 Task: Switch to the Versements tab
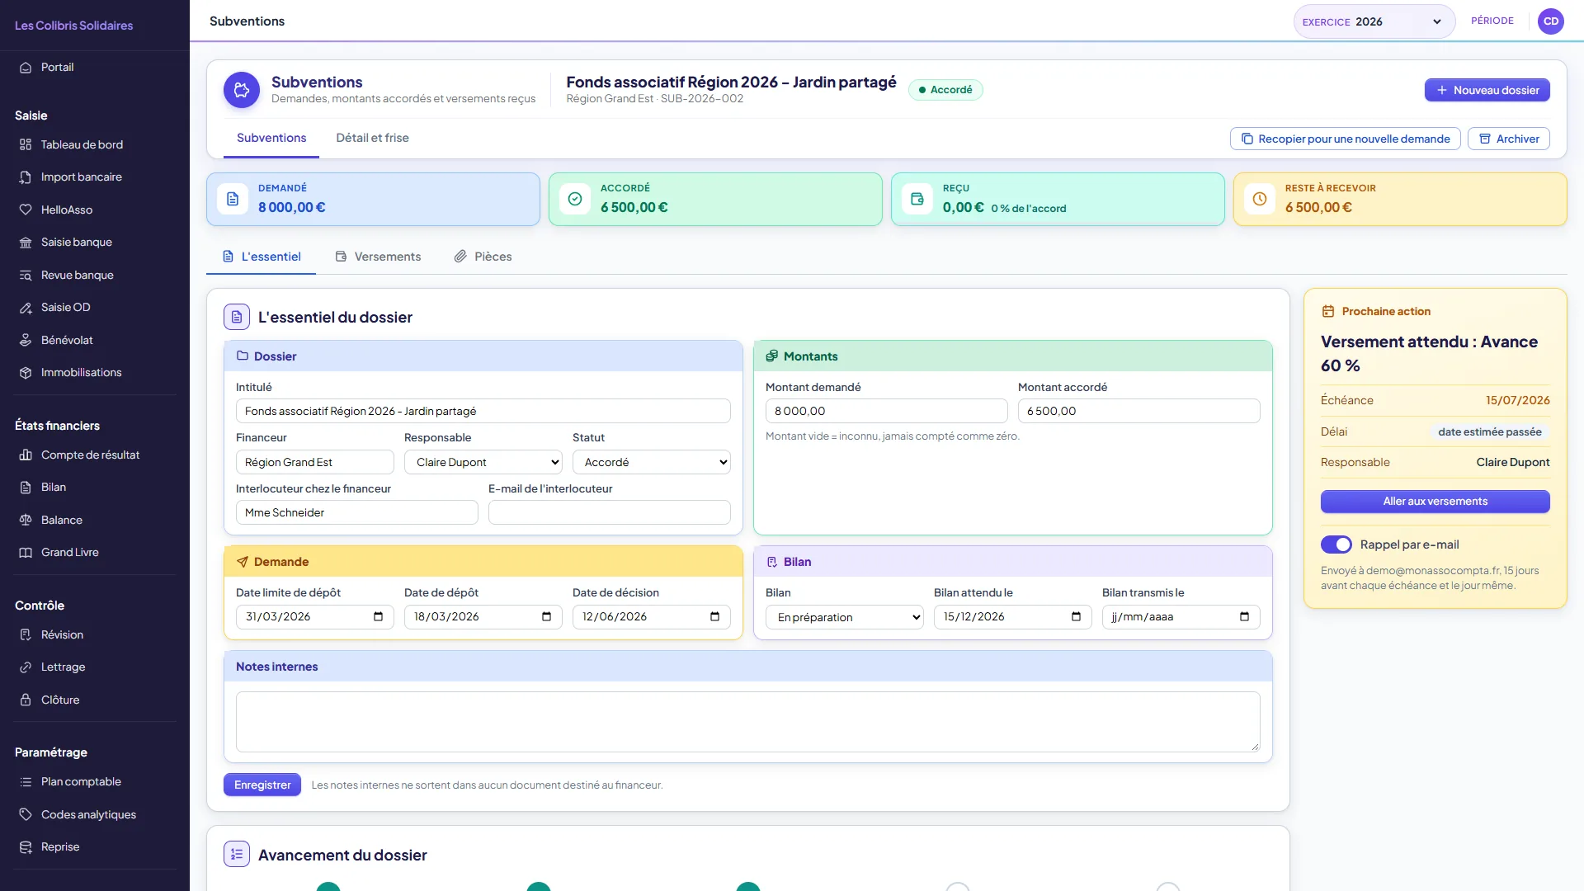point(378,257)
